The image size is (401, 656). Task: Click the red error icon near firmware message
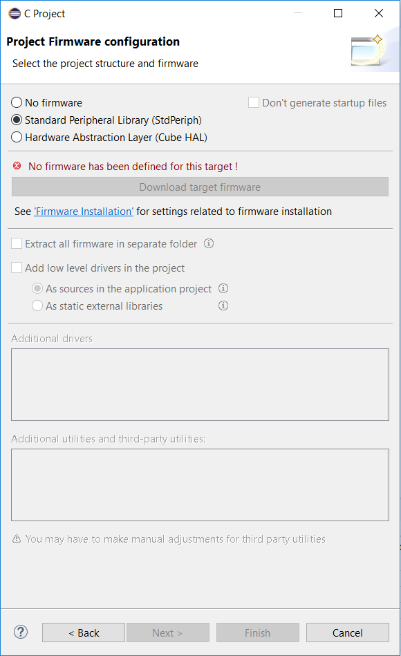pos(17,166)
